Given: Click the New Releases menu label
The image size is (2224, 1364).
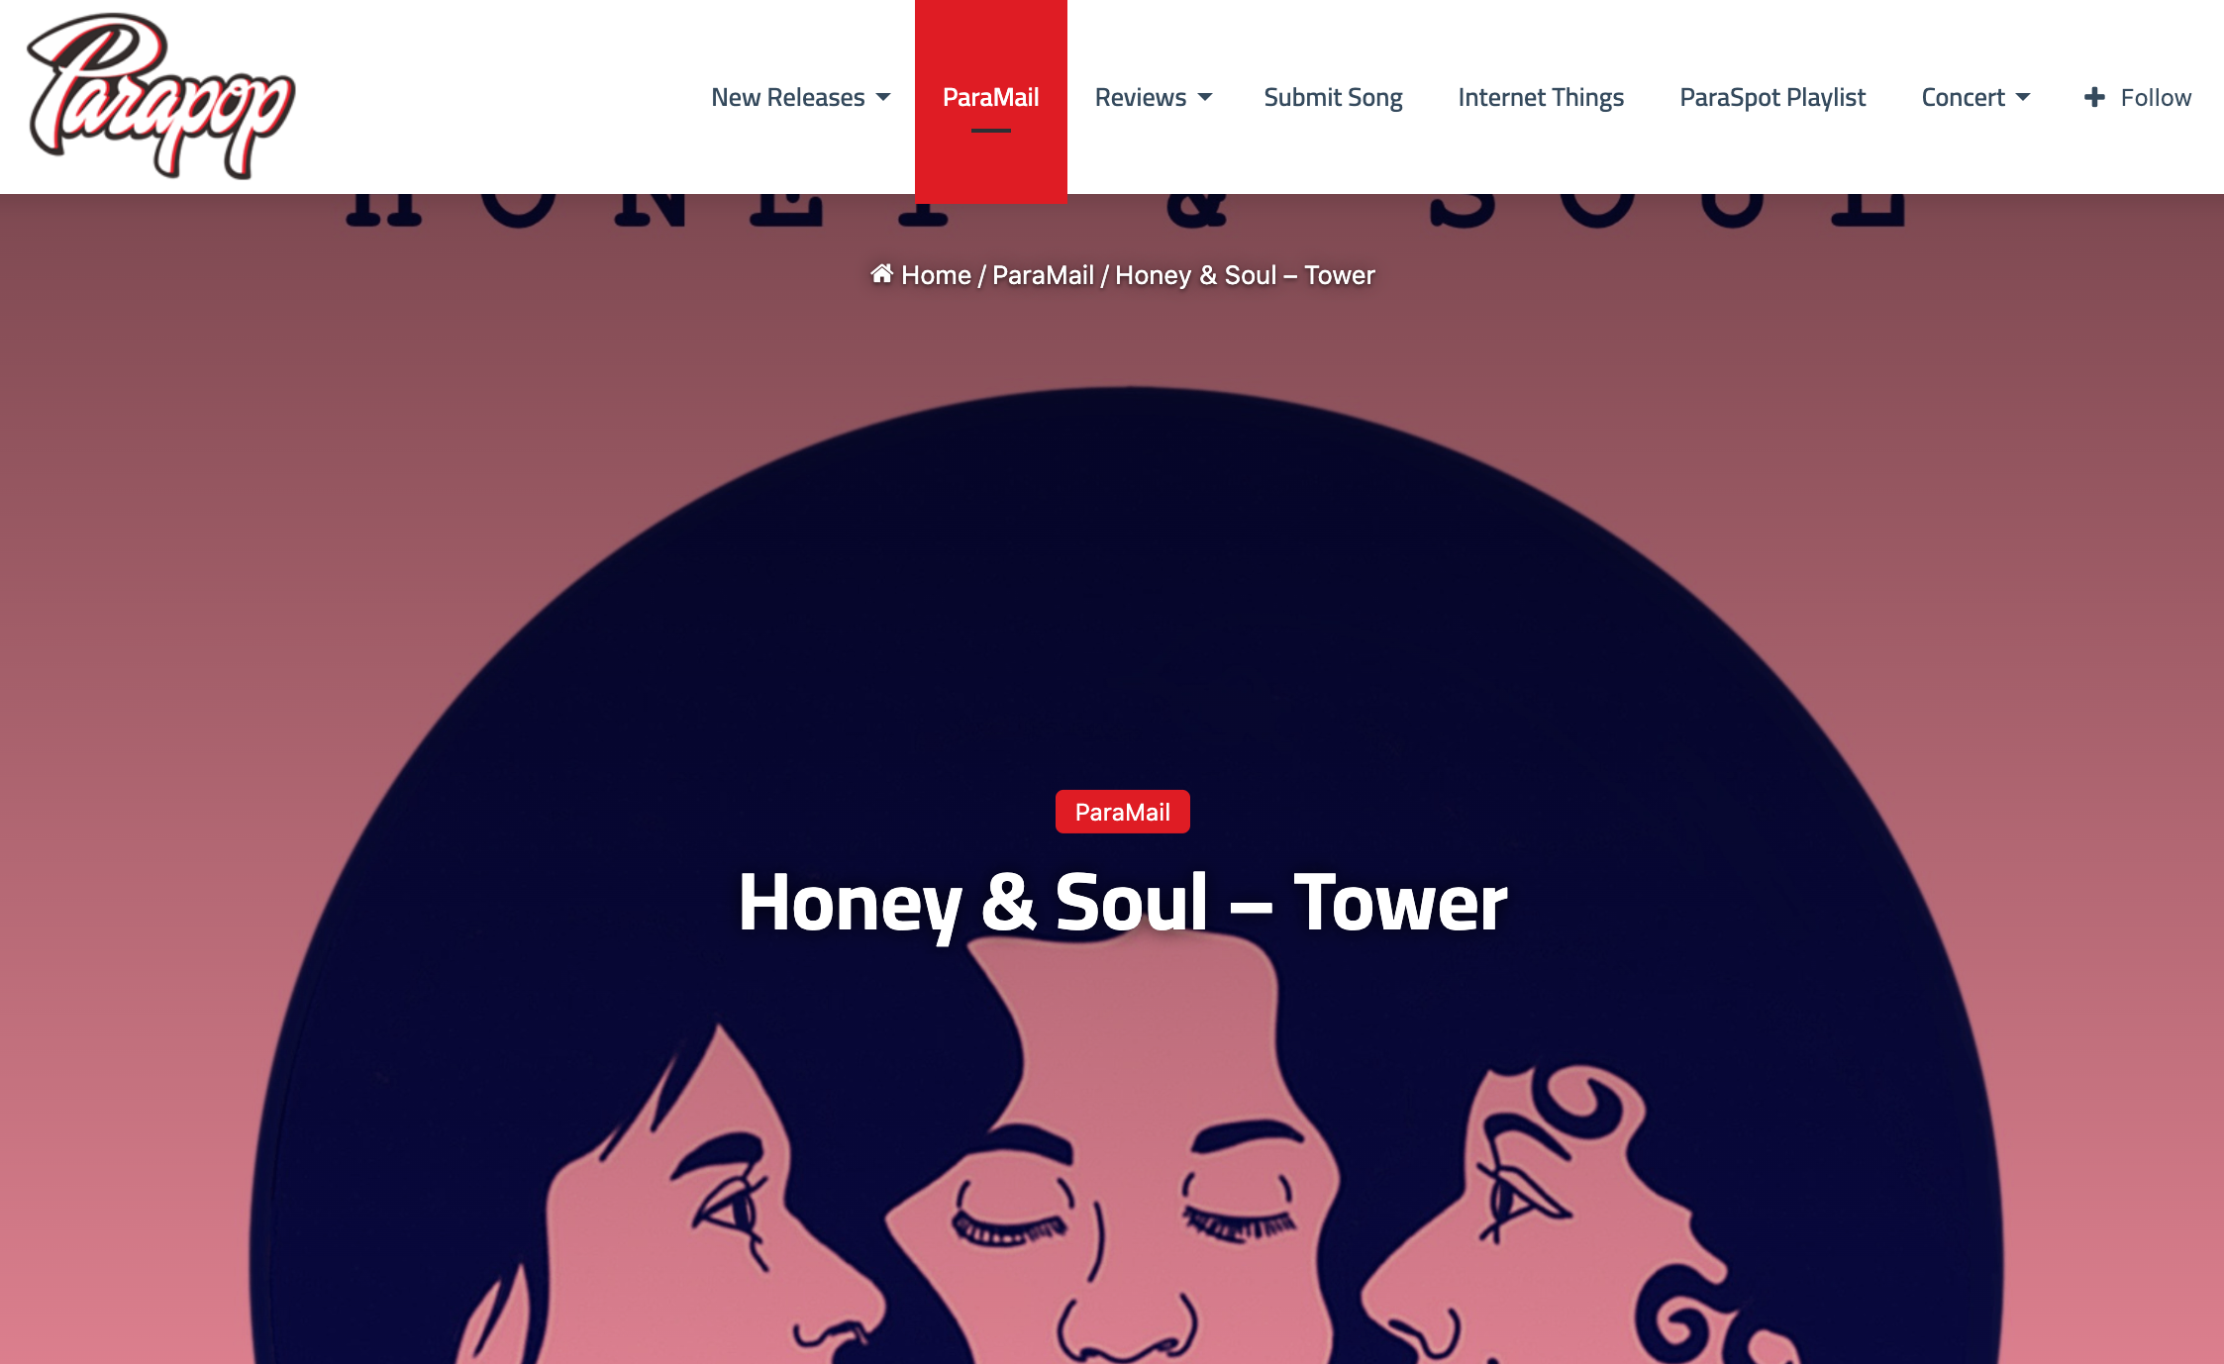Looking at the screenshot, I should (x=788, y=97).
